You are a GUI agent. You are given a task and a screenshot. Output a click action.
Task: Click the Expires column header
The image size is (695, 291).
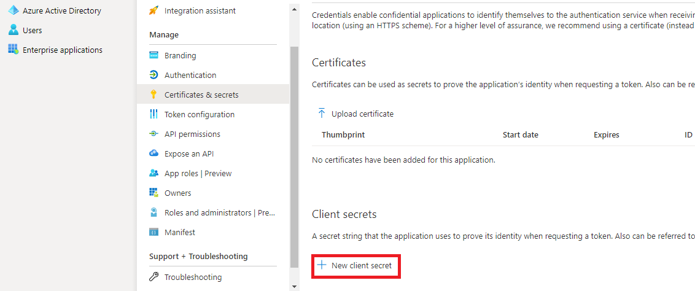pos(607,134)
